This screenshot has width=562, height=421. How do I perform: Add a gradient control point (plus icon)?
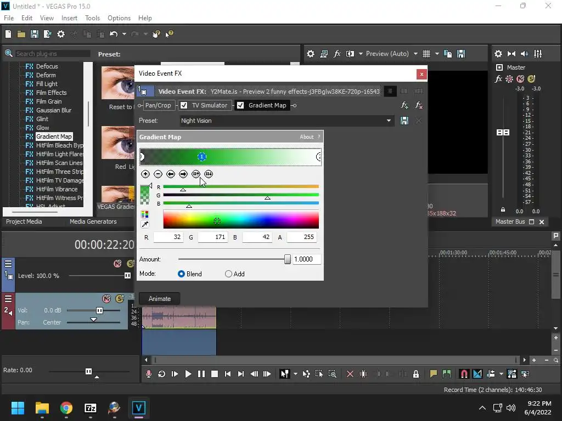(145, 174)
